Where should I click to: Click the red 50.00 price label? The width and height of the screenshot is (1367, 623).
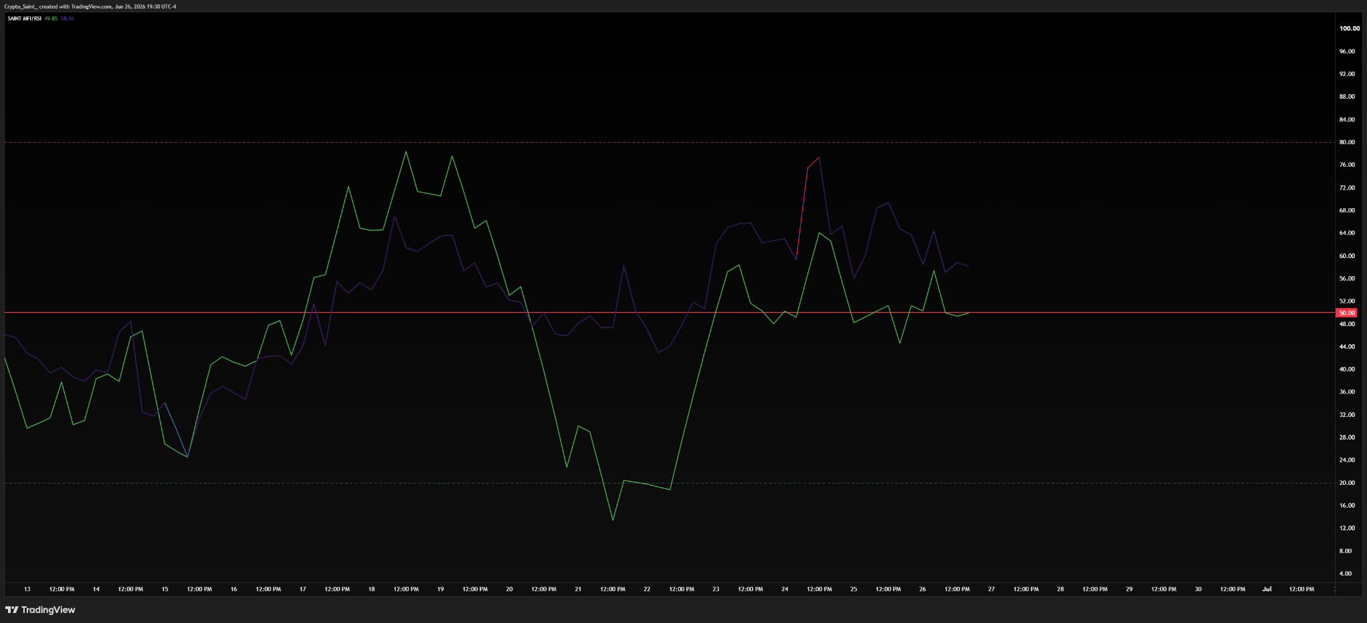tap(1347, 313)
